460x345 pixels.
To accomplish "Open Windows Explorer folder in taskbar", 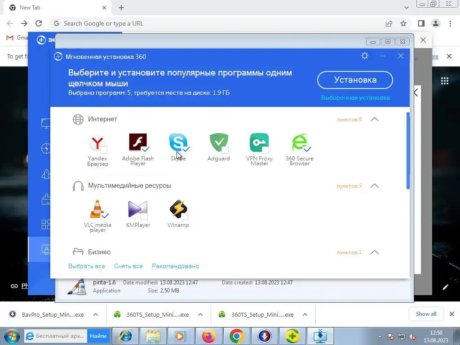I will [153, 336].
